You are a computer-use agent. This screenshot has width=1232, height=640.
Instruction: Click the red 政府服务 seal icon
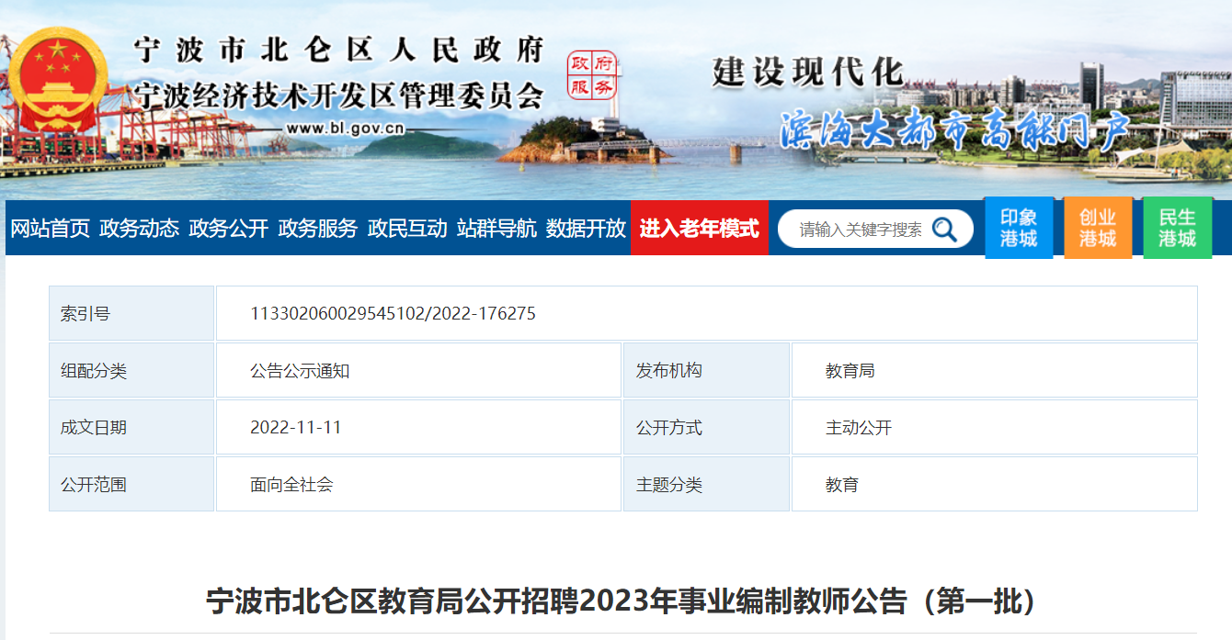coord(590,76)
